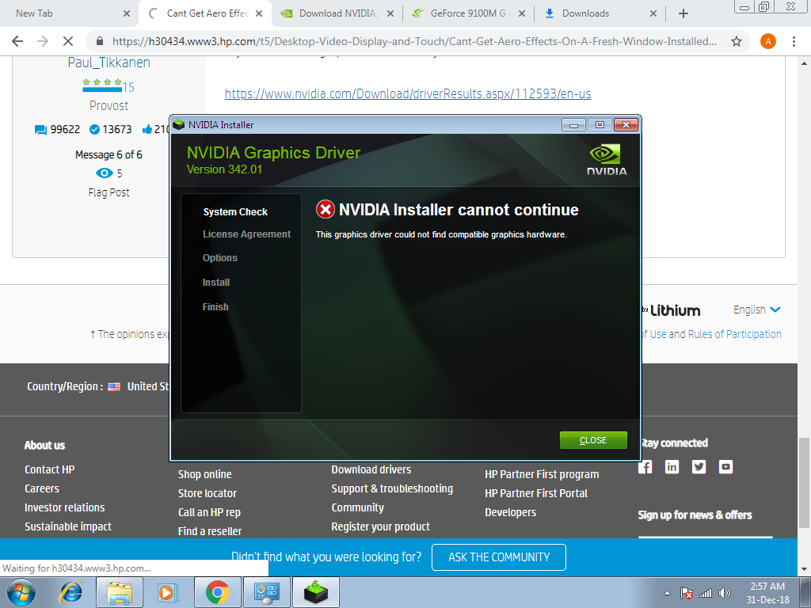The image size is (811, 608).
Task: Close the Downloads browser tab
Action: pyautogui.click(x=653, y=13)
